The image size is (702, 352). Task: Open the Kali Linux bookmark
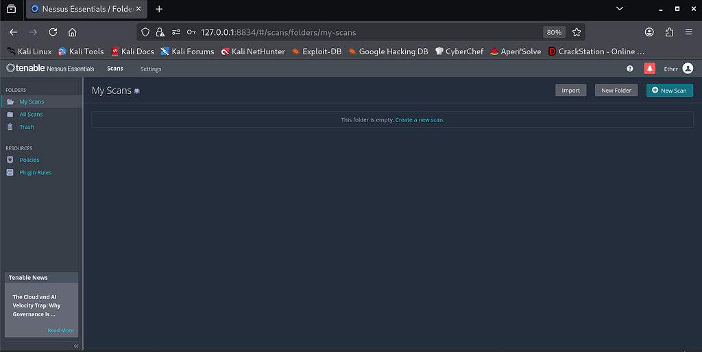pos(29,51)
